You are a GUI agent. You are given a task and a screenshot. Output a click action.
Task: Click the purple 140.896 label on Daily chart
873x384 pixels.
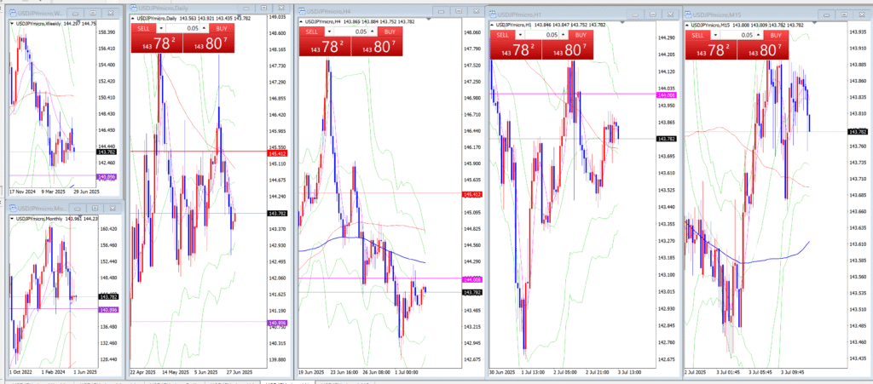point(277,323)
